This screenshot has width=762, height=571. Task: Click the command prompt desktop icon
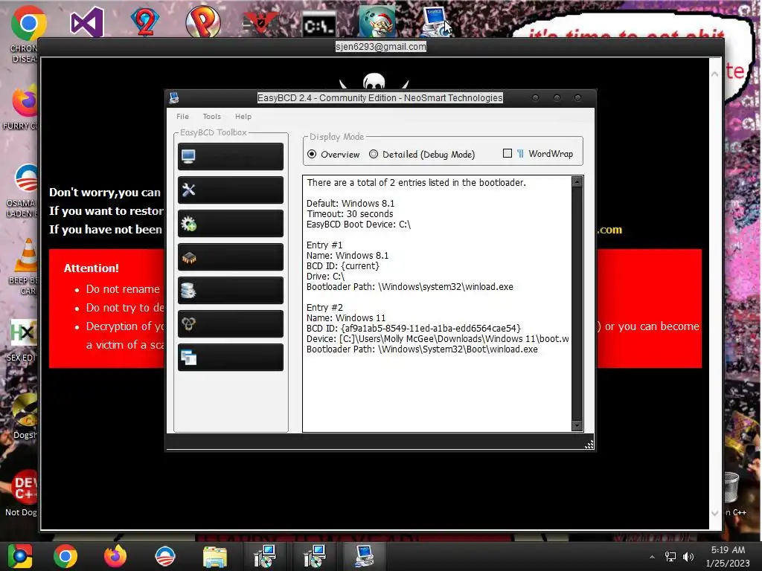[318, 25]
